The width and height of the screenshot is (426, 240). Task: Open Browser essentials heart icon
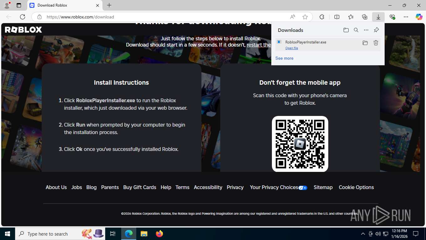point(392,17)
